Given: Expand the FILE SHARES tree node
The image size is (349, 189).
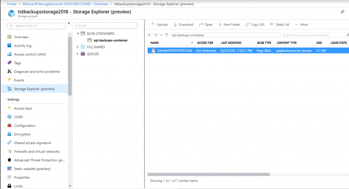Looking at the screenshot, I should [x=77, y=47].
